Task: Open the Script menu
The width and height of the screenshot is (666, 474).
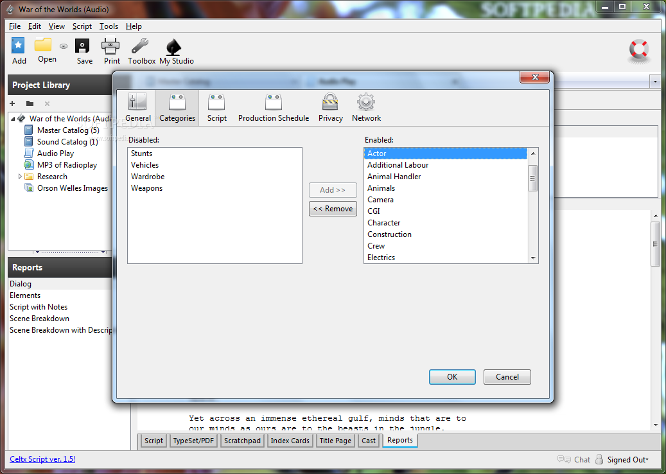Action: point(82,26)
